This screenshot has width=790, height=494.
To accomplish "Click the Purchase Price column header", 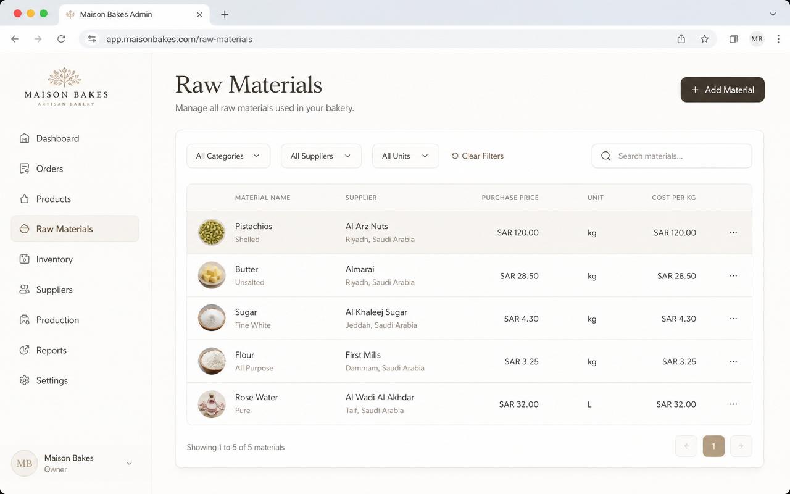I will point(510,198).
